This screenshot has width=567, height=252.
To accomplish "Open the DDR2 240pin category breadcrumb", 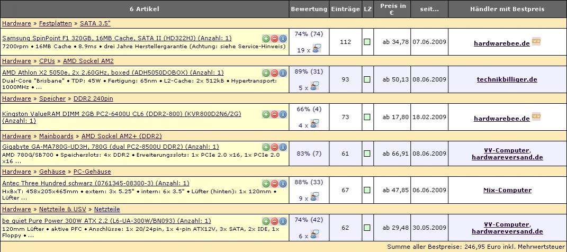I will tap(93, 98).
